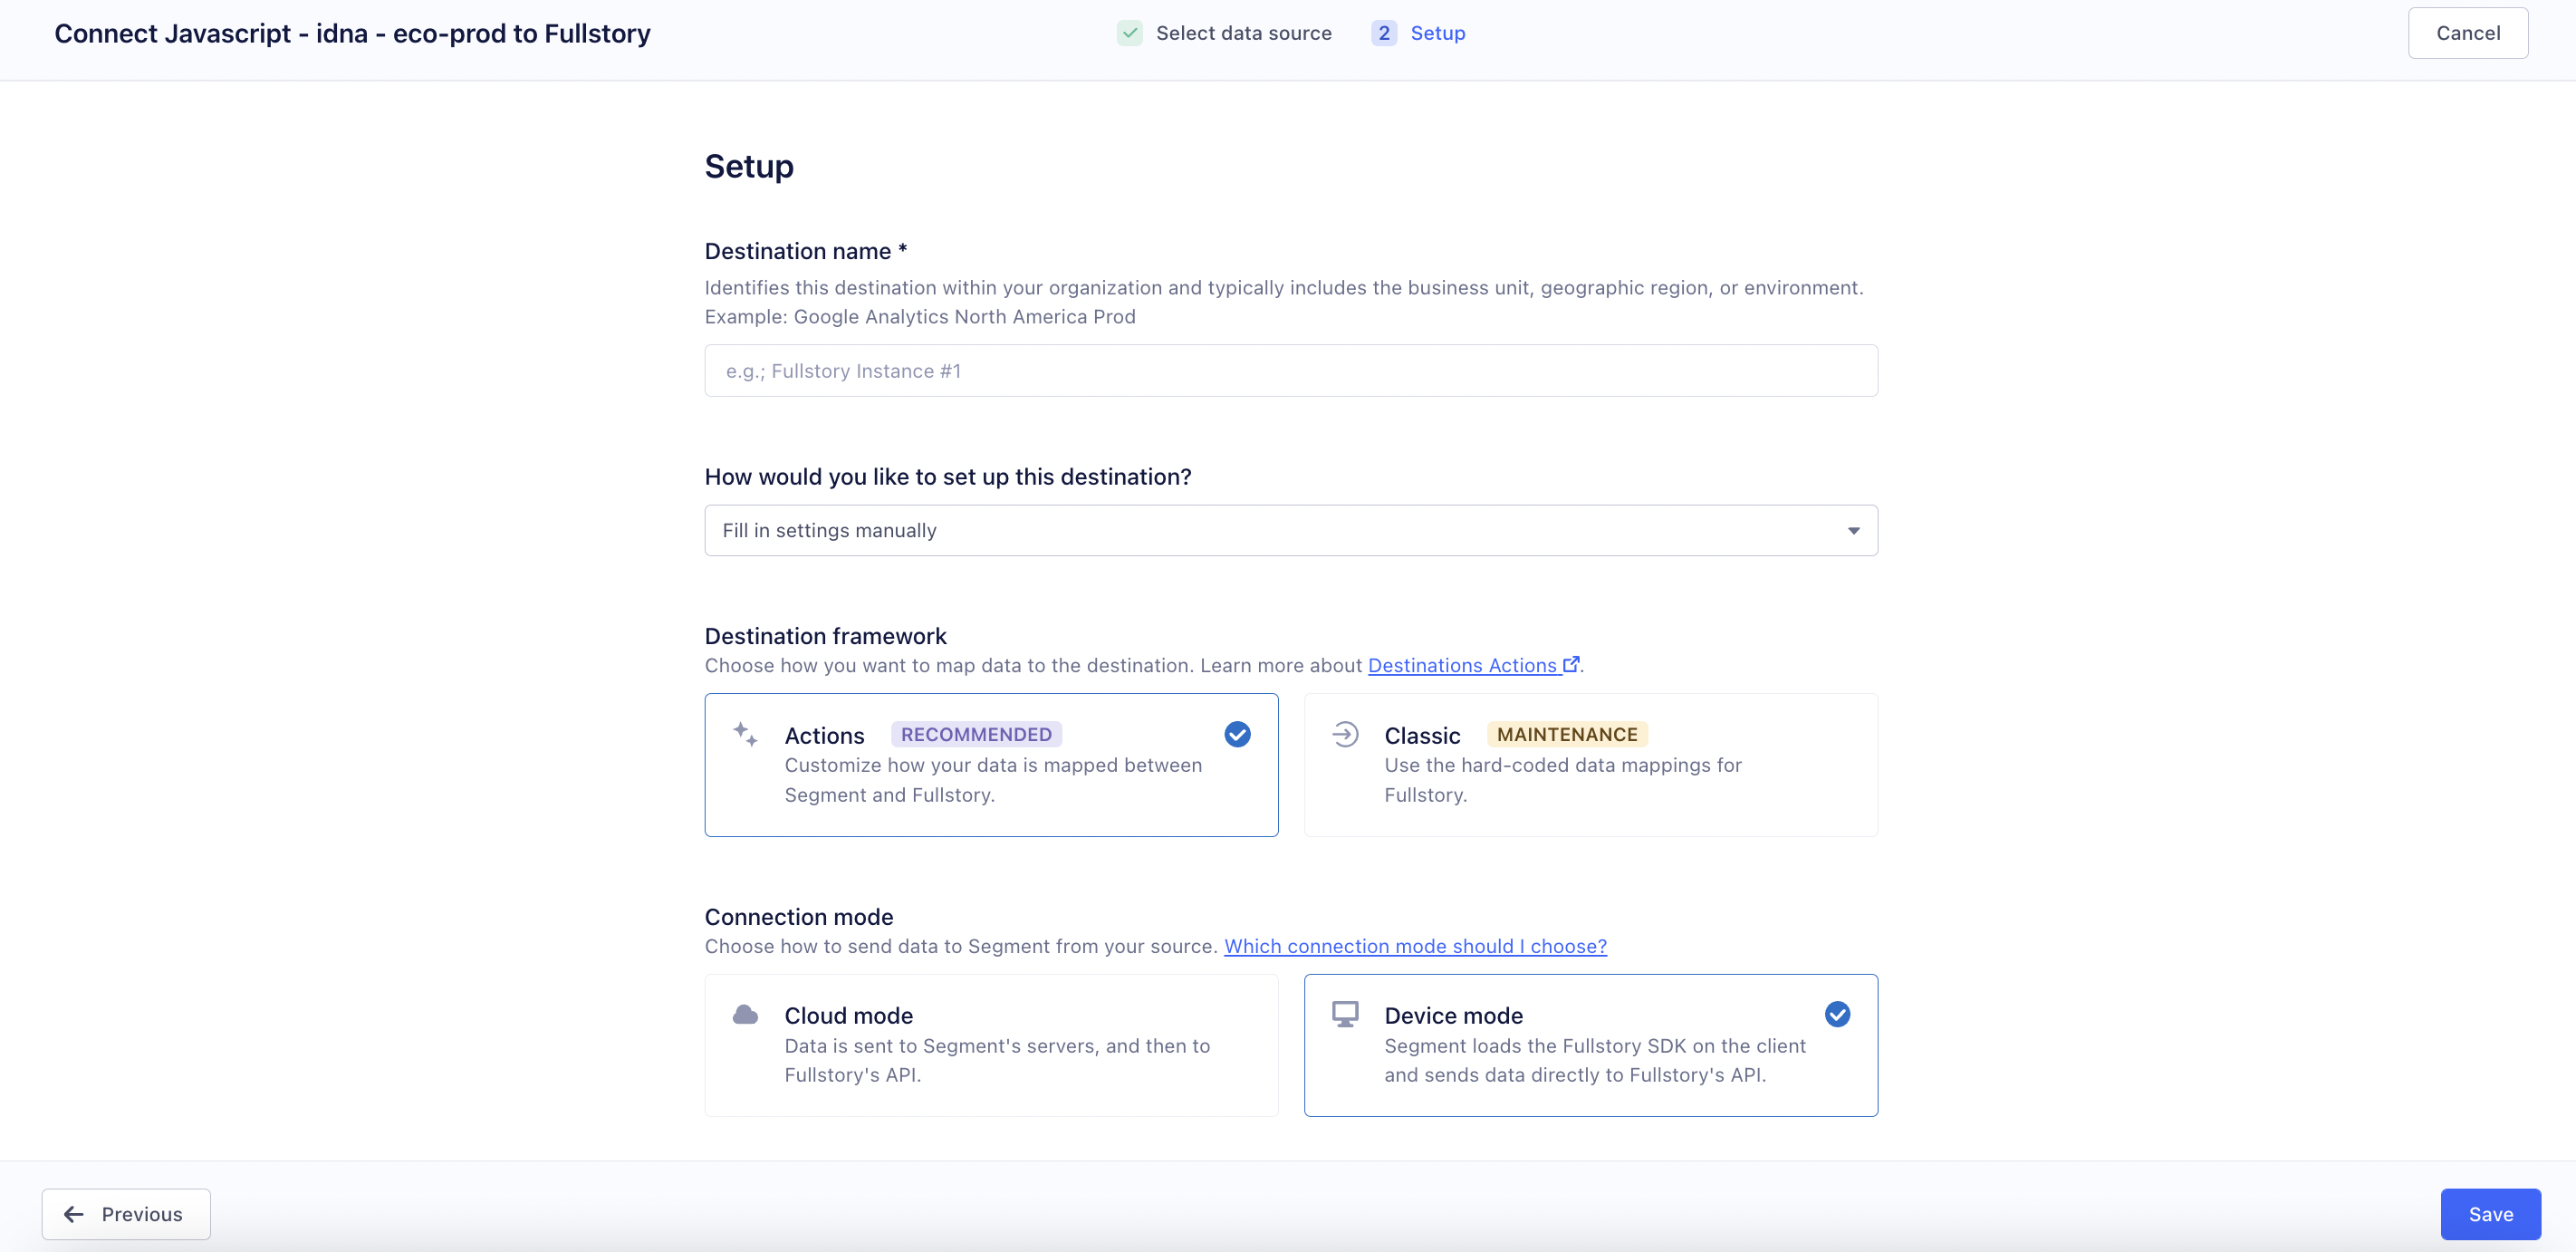Click the Classic arrow-circle icon
This screenshot has height=1252, width=2576.
click(x=1345, y=734)
